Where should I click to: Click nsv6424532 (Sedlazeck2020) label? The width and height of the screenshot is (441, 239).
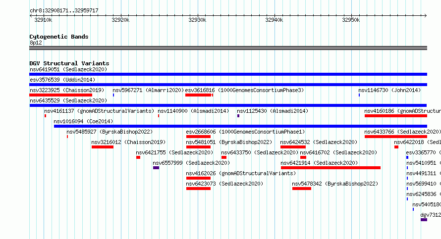pos(319,142)
